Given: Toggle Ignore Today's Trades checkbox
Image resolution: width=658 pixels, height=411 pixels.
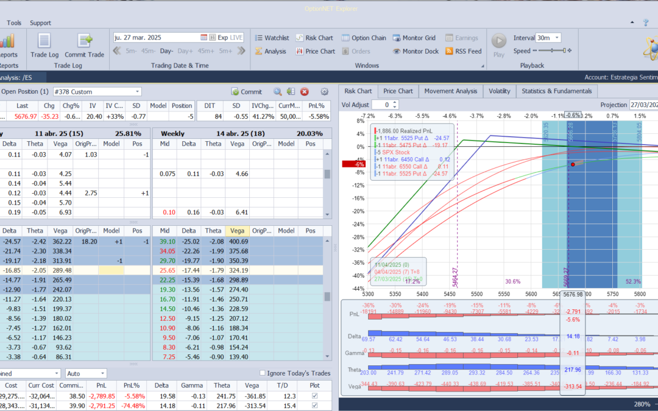Looking at the screenshot, I should (262, 373).
